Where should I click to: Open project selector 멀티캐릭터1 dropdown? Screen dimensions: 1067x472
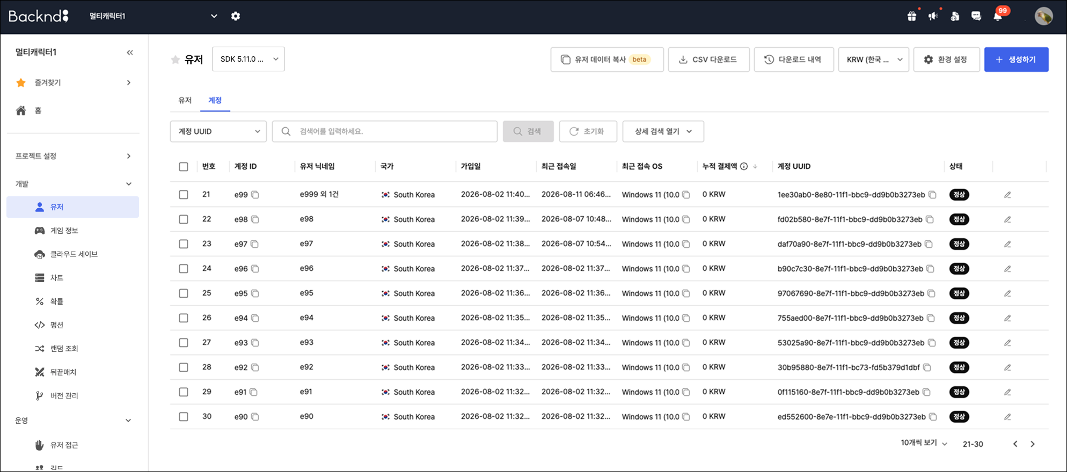tap(153, 16)
